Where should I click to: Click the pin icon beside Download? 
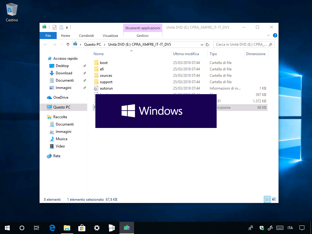(x=85, y=73)
